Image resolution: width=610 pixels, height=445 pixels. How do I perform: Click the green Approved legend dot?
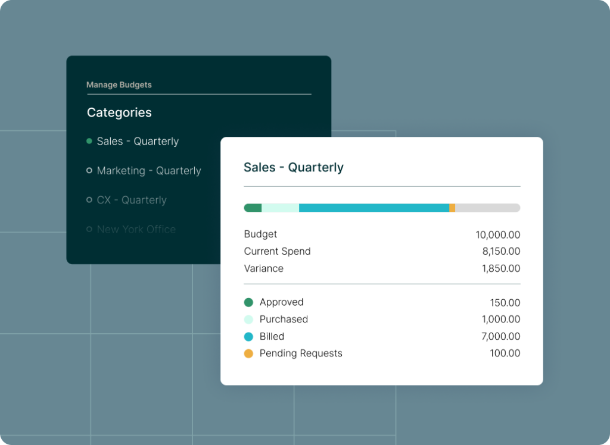[x=249, y=302]
